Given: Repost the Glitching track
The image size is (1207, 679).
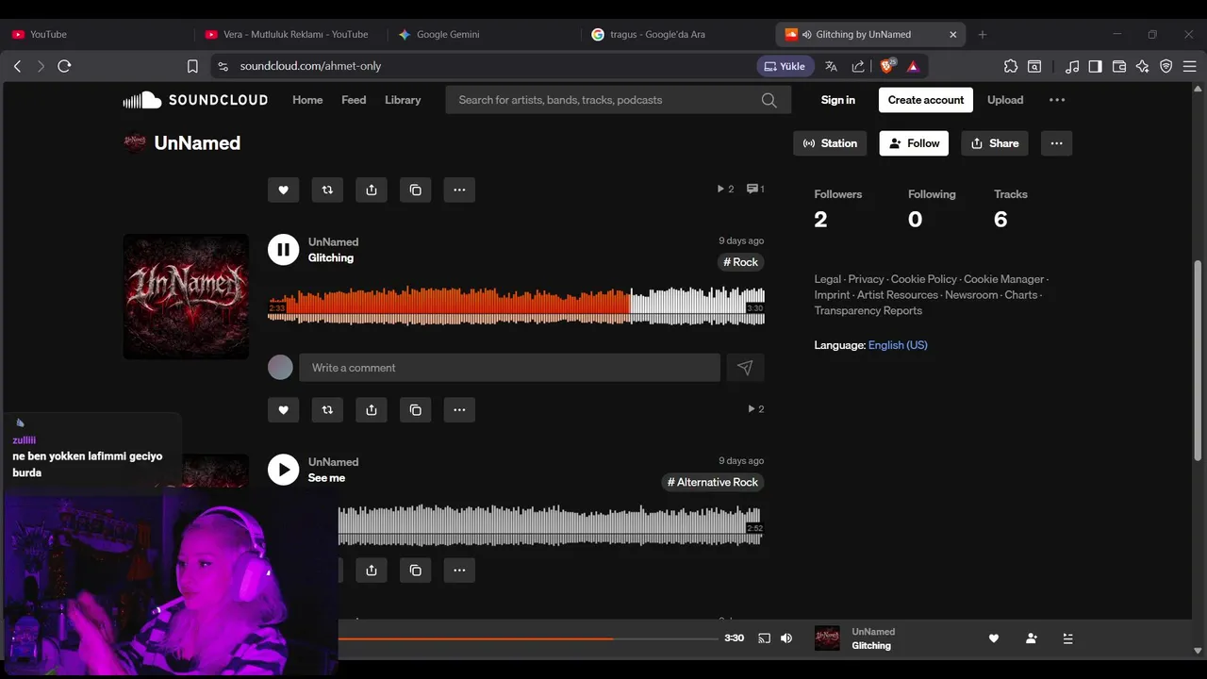Looking at the screenshot, I should pyautogui.click(x=327, y=409).
